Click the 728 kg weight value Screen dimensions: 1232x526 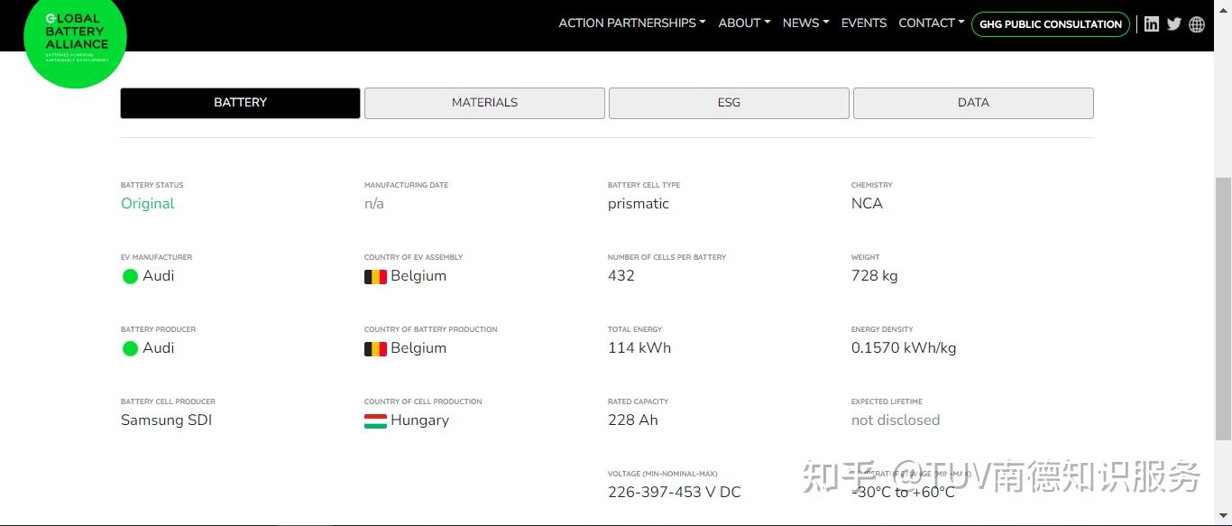[x=875, y=276]
